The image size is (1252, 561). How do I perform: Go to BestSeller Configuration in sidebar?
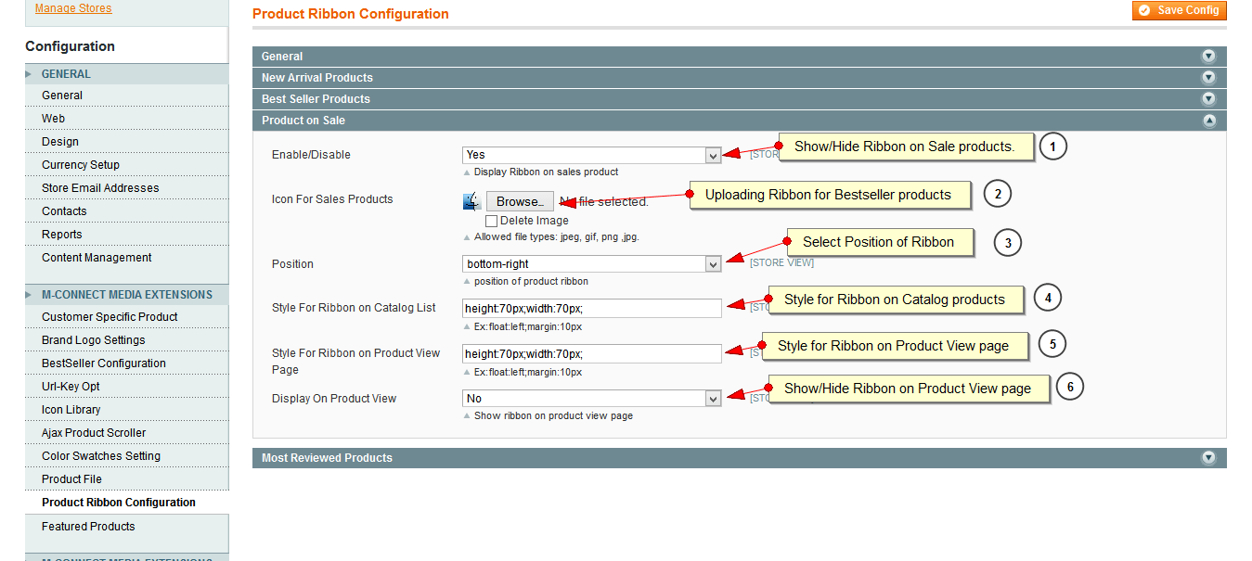(x=104, y=363)
